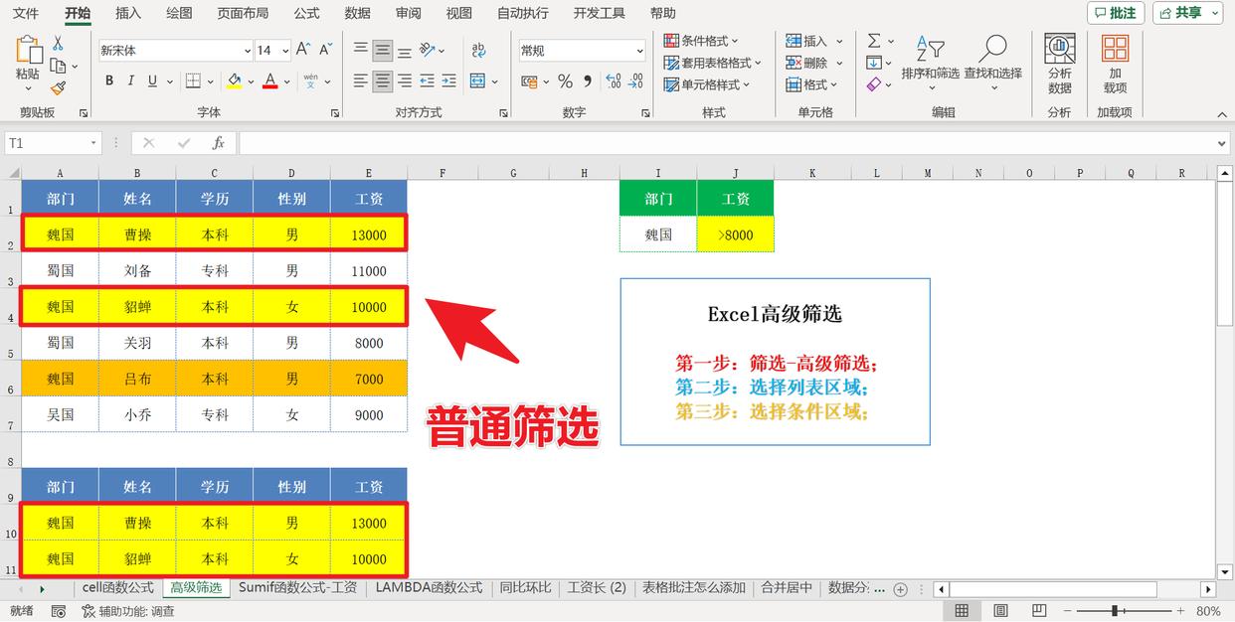The image size is (1235, 622).
Task: Apply the red font color swatch
Action: (269, 81)
